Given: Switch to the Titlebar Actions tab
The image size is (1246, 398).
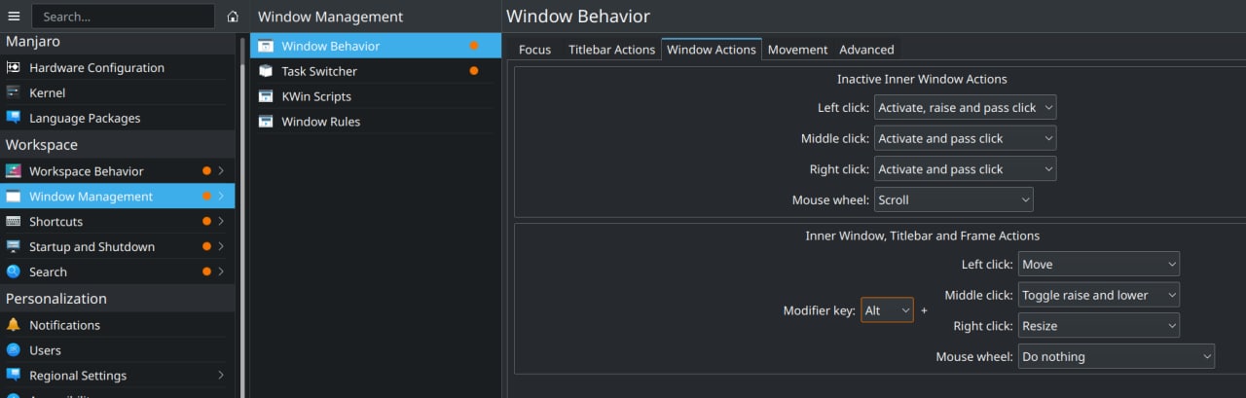Looking at the screenshot, I should click(x=611, y=50).
